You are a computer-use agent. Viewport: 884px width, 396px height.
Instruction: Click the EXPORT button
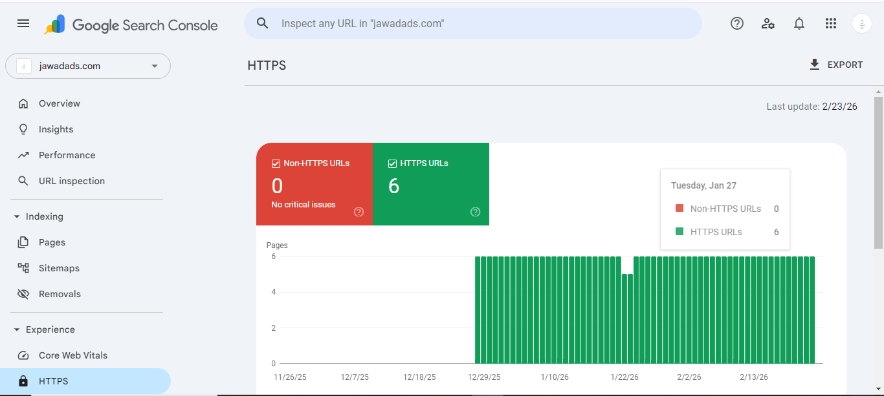click(x=836, y=65)
